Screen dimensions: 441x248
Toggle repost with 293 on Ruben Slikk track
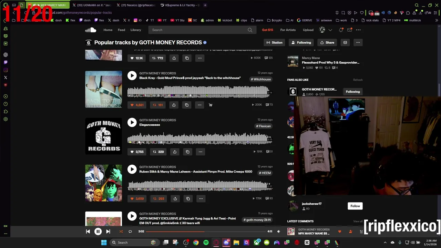coord(158,198)
